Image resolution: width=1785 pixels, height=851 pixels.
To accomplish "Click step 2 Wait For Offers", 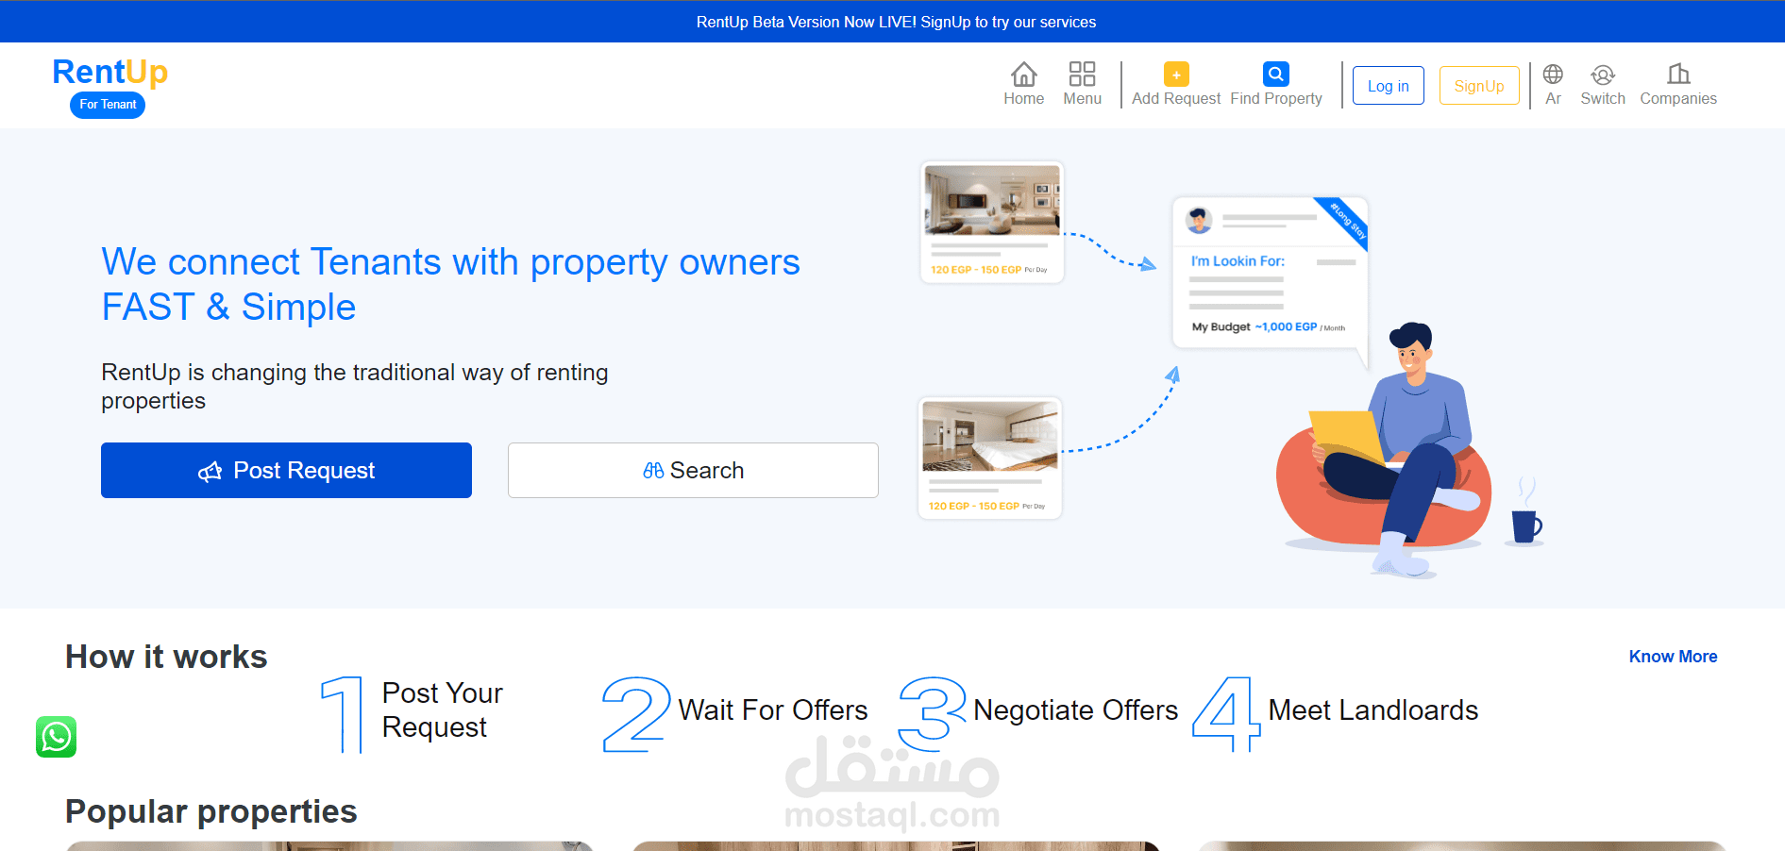I will [x=734, y=713].
